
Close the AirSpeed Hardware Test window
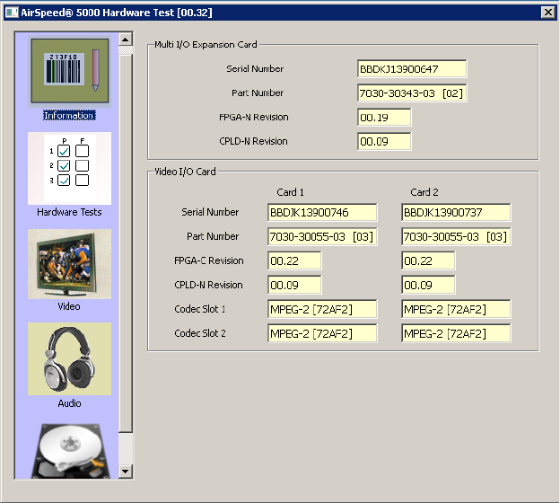[547, 13]
